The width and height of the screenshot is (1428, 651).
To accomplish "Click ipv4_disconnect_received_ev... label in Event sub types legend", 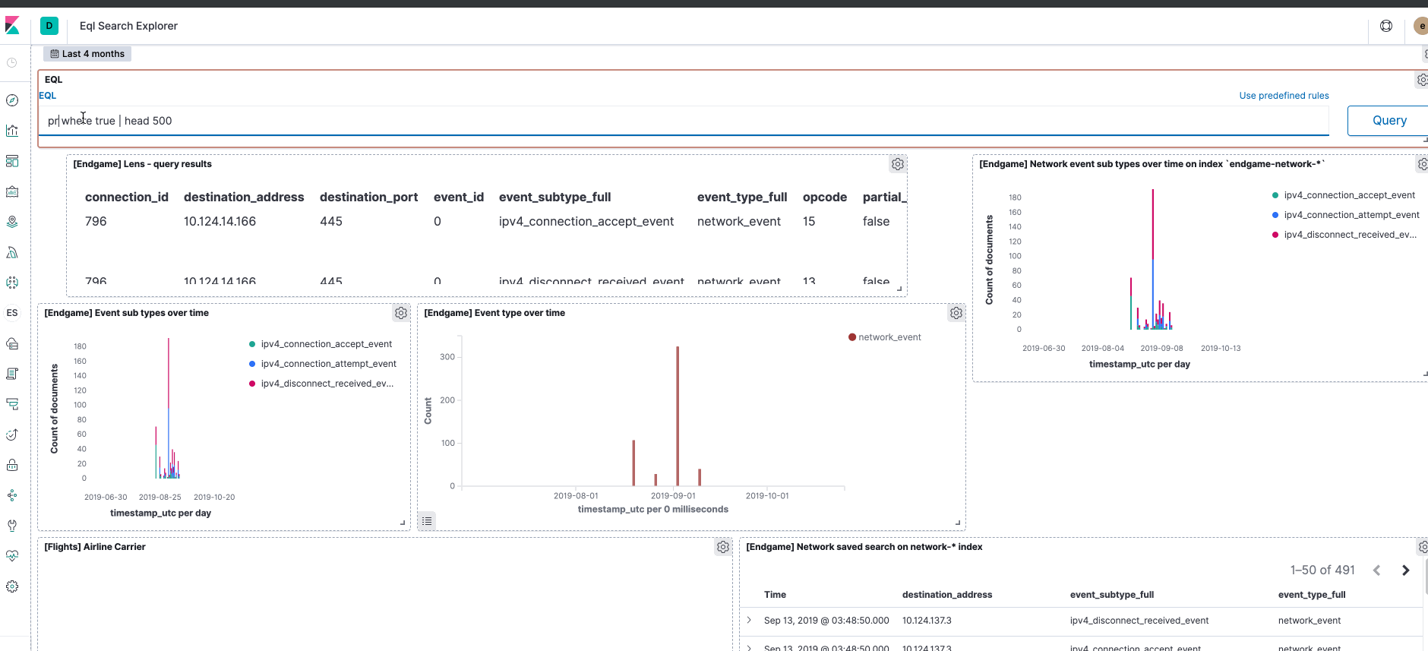I will [327, 384].
